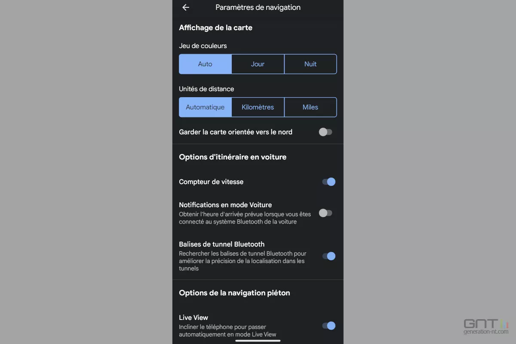Viewport: 516px width, 344px height.
Task: Set distance units to Kilomètres
Action: coord(258,107)
